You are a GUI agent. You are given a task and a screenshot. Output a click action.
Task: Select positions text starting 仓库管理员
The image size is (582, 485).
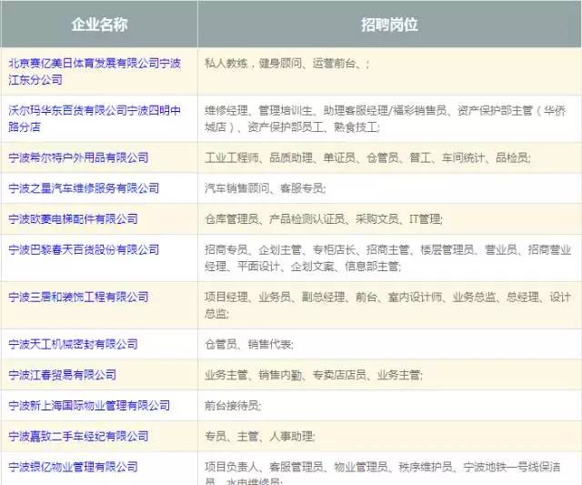(324, 218)
